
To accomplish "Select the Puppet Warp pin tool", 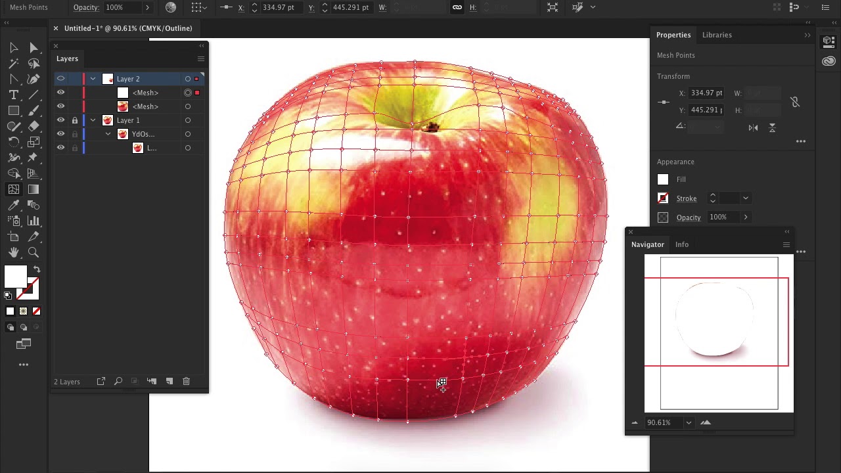I will (x=34, y=158).
